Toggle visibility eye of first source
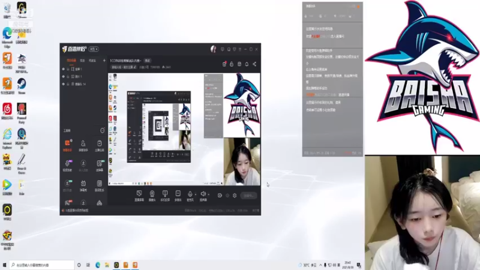Image resolution: width=480 pixels, height=270 pixels. click(x=64, y=69)
